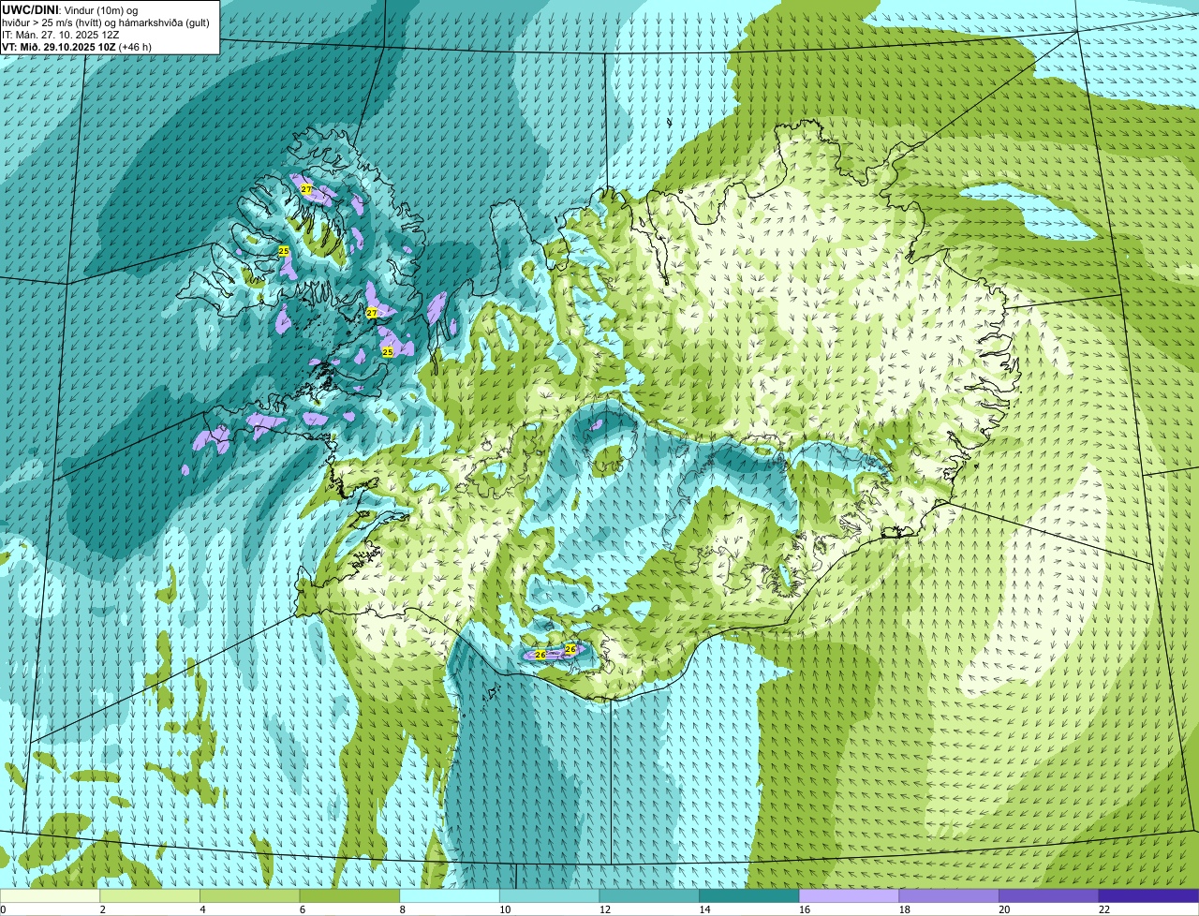Click the legend tick label "2"
The image size is (1199, 916).
[x=102, y=909]
